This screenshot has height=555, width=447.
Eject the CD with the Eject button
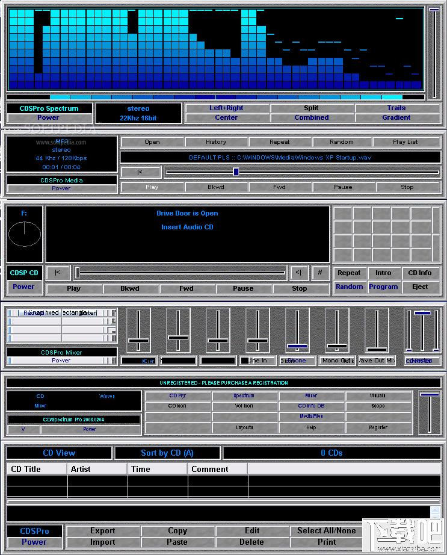(x=420, y=287)
